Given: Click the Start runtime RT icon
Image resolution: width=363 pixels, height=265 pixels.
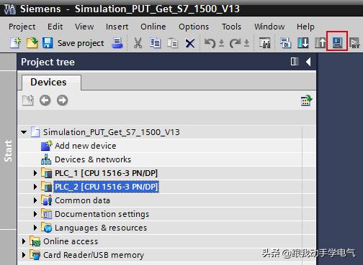Looking at the screenshot, I should [x=354, y=43].
